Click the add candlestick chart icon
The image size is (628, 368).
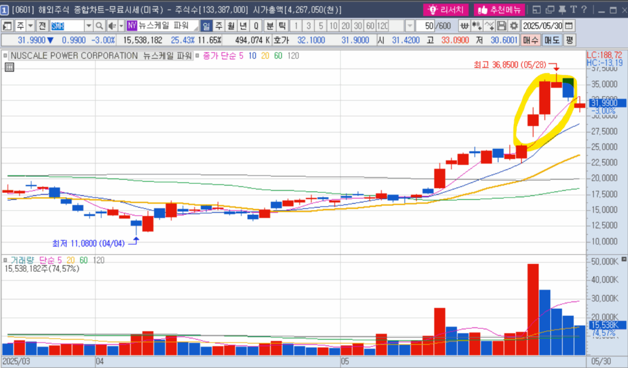477,26
